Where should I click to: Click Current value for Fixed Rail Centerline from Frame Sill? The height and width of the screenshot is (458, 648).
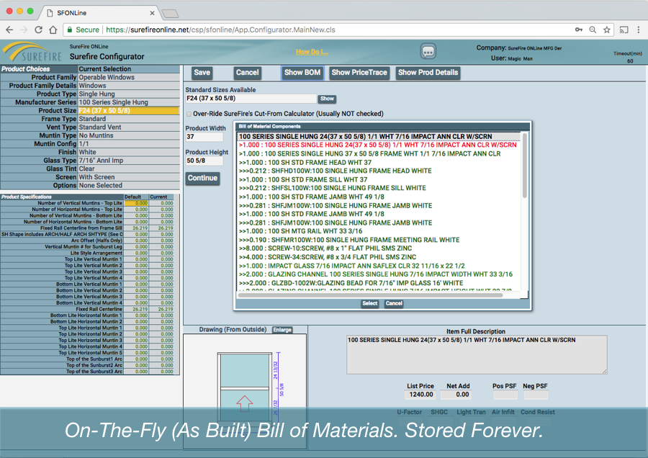pyautogui.click(x=162, y=228)
